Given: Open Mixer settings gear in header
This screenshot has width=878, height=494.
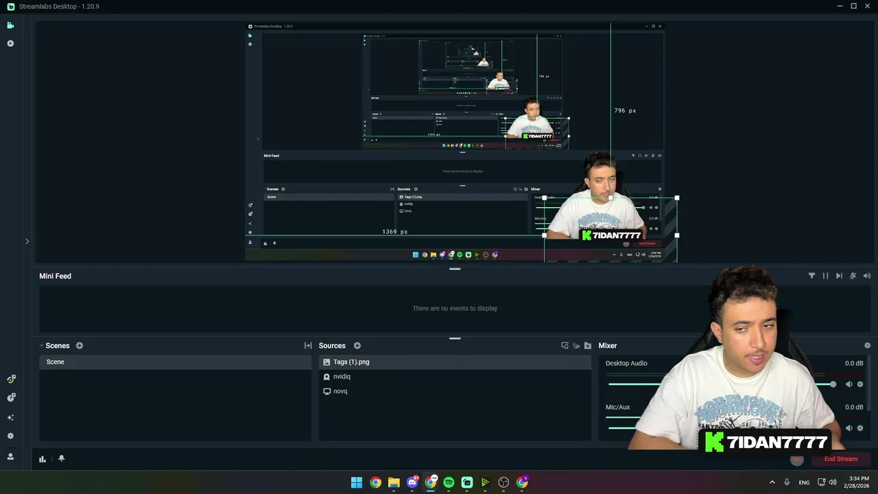Looking at the screenshot, I should pos(867,346).
